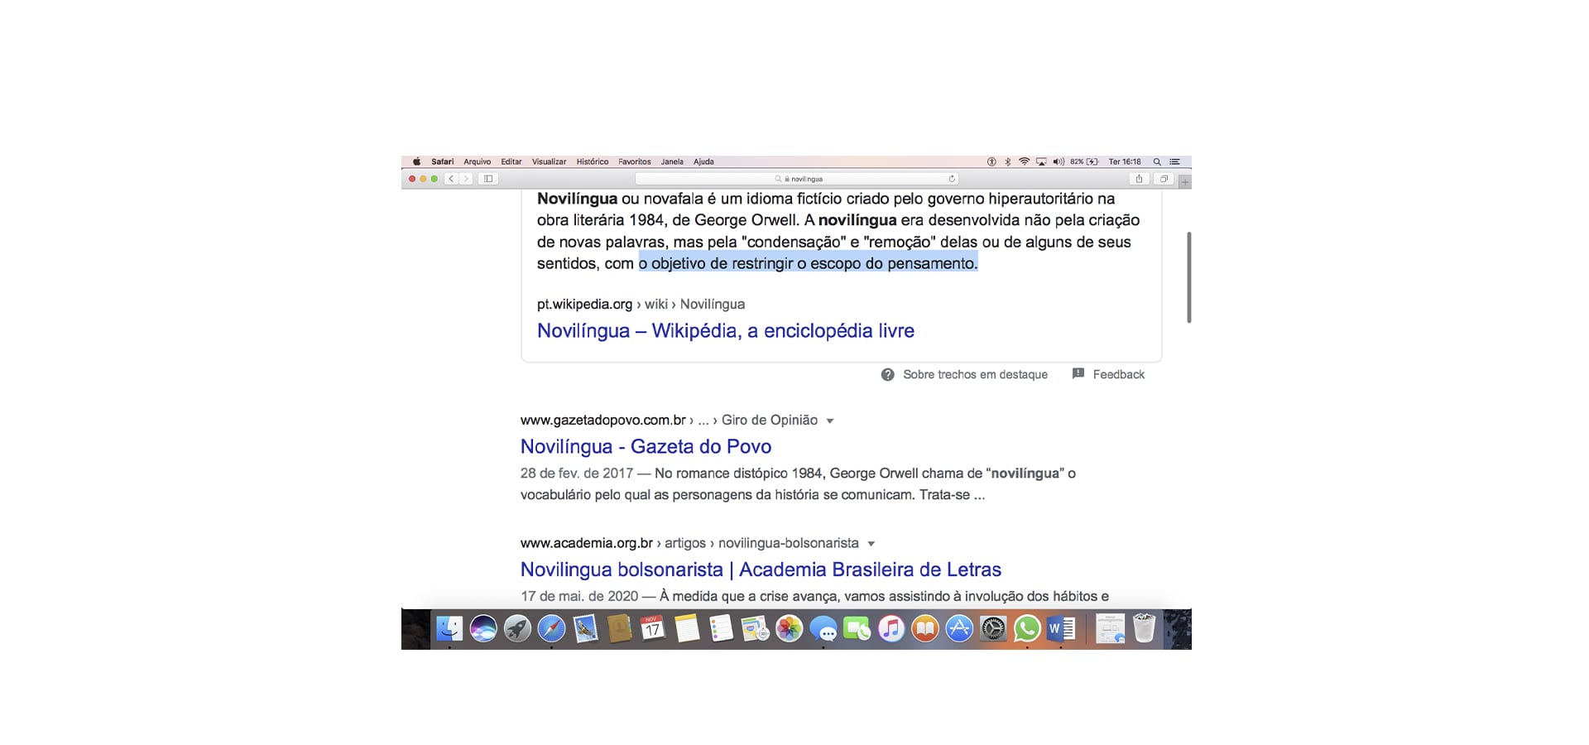This screenshot has height=745, width=1589.
Task: Open the Editar menu
Action: (511, 162)
